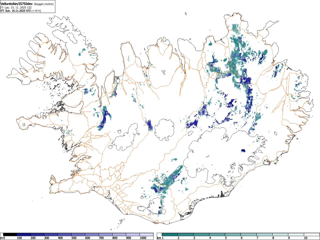Click the '5' tick label on km legend
This screenshot has height=240, width=320.
point(226,238)
